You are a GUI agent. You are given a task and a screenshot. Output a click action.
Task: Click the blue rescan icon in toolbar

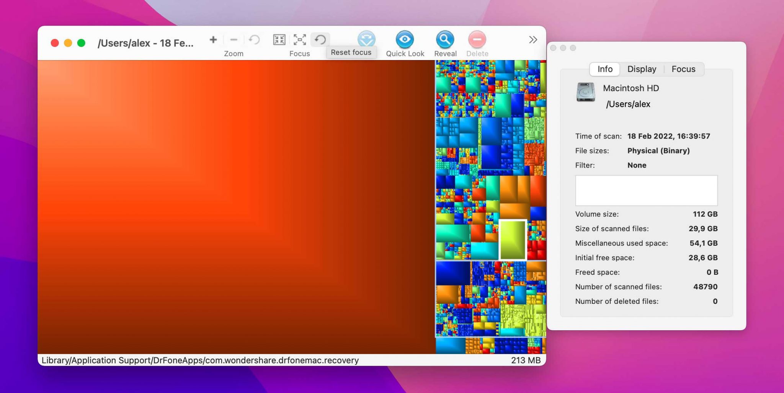coord(366,39)
